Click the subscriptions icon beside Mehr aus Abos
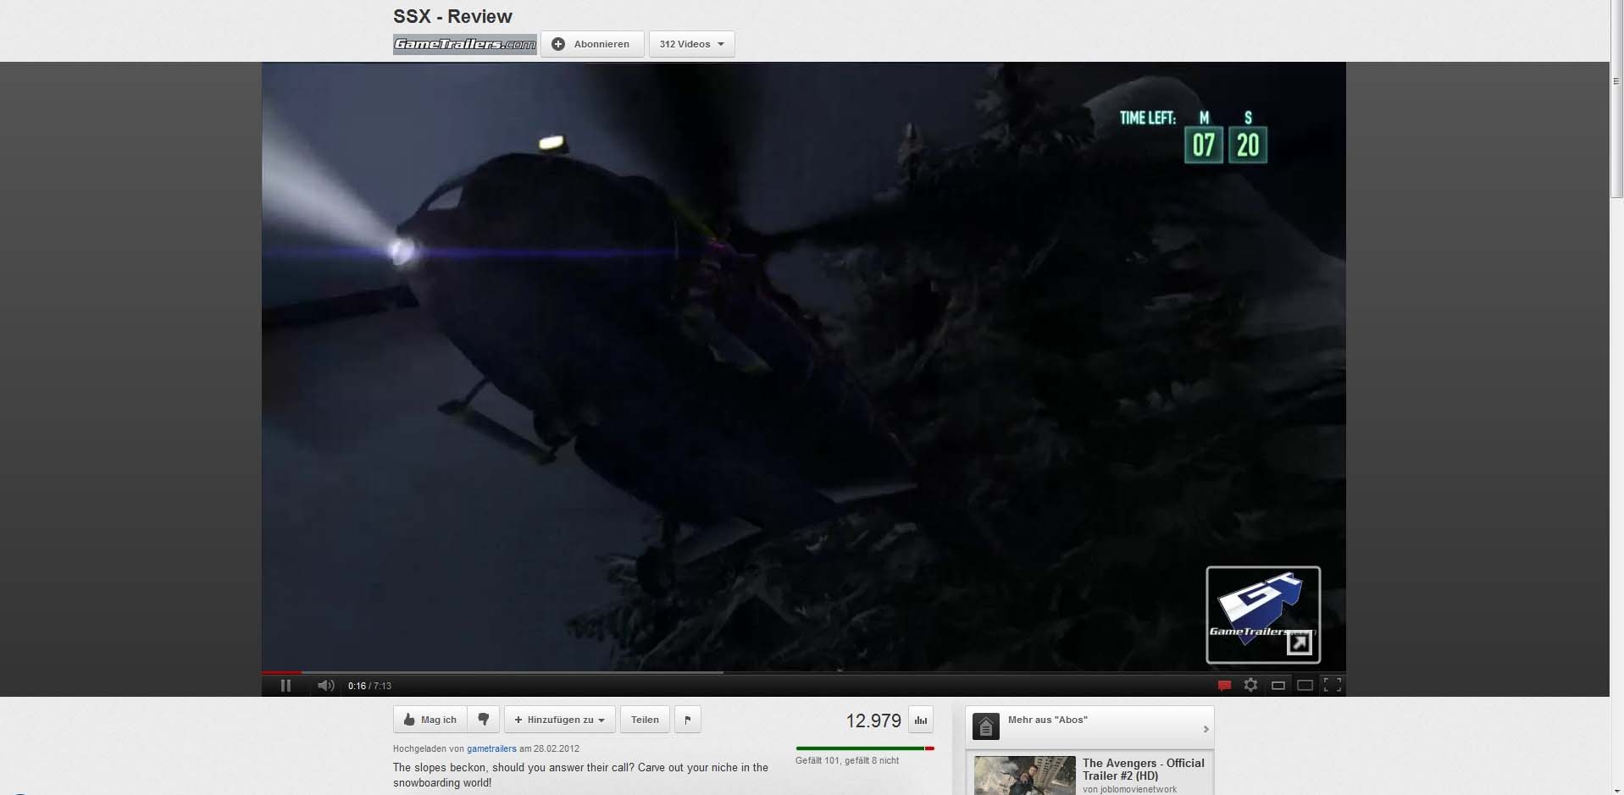Viewport: 1624px width, 795px height. coord(985,727)
